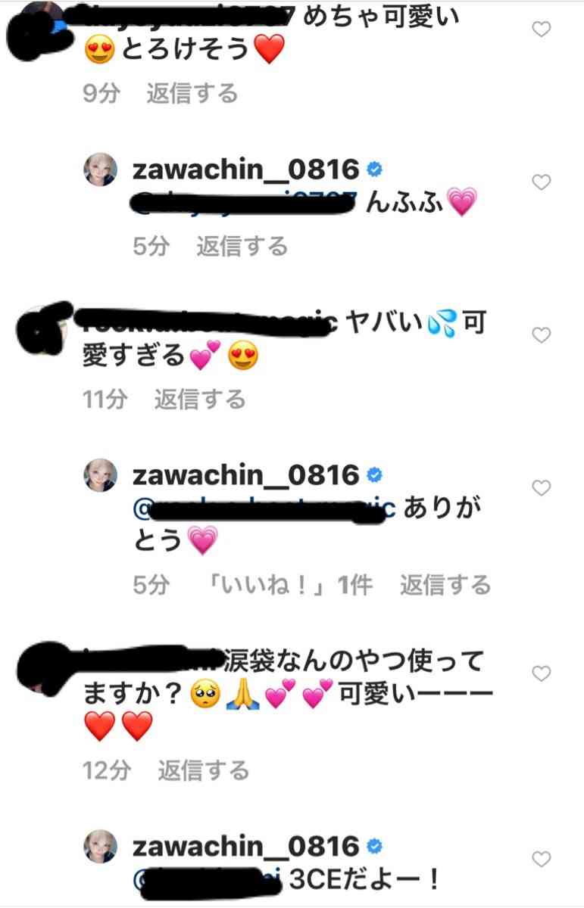Tap the blacked-out mention in ありがとう reply

click(x=264, y=508)
